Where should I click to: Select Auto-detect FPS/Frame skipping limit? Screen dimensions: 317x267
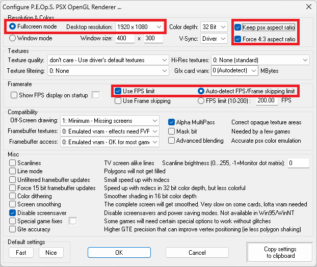pos(201,91)
